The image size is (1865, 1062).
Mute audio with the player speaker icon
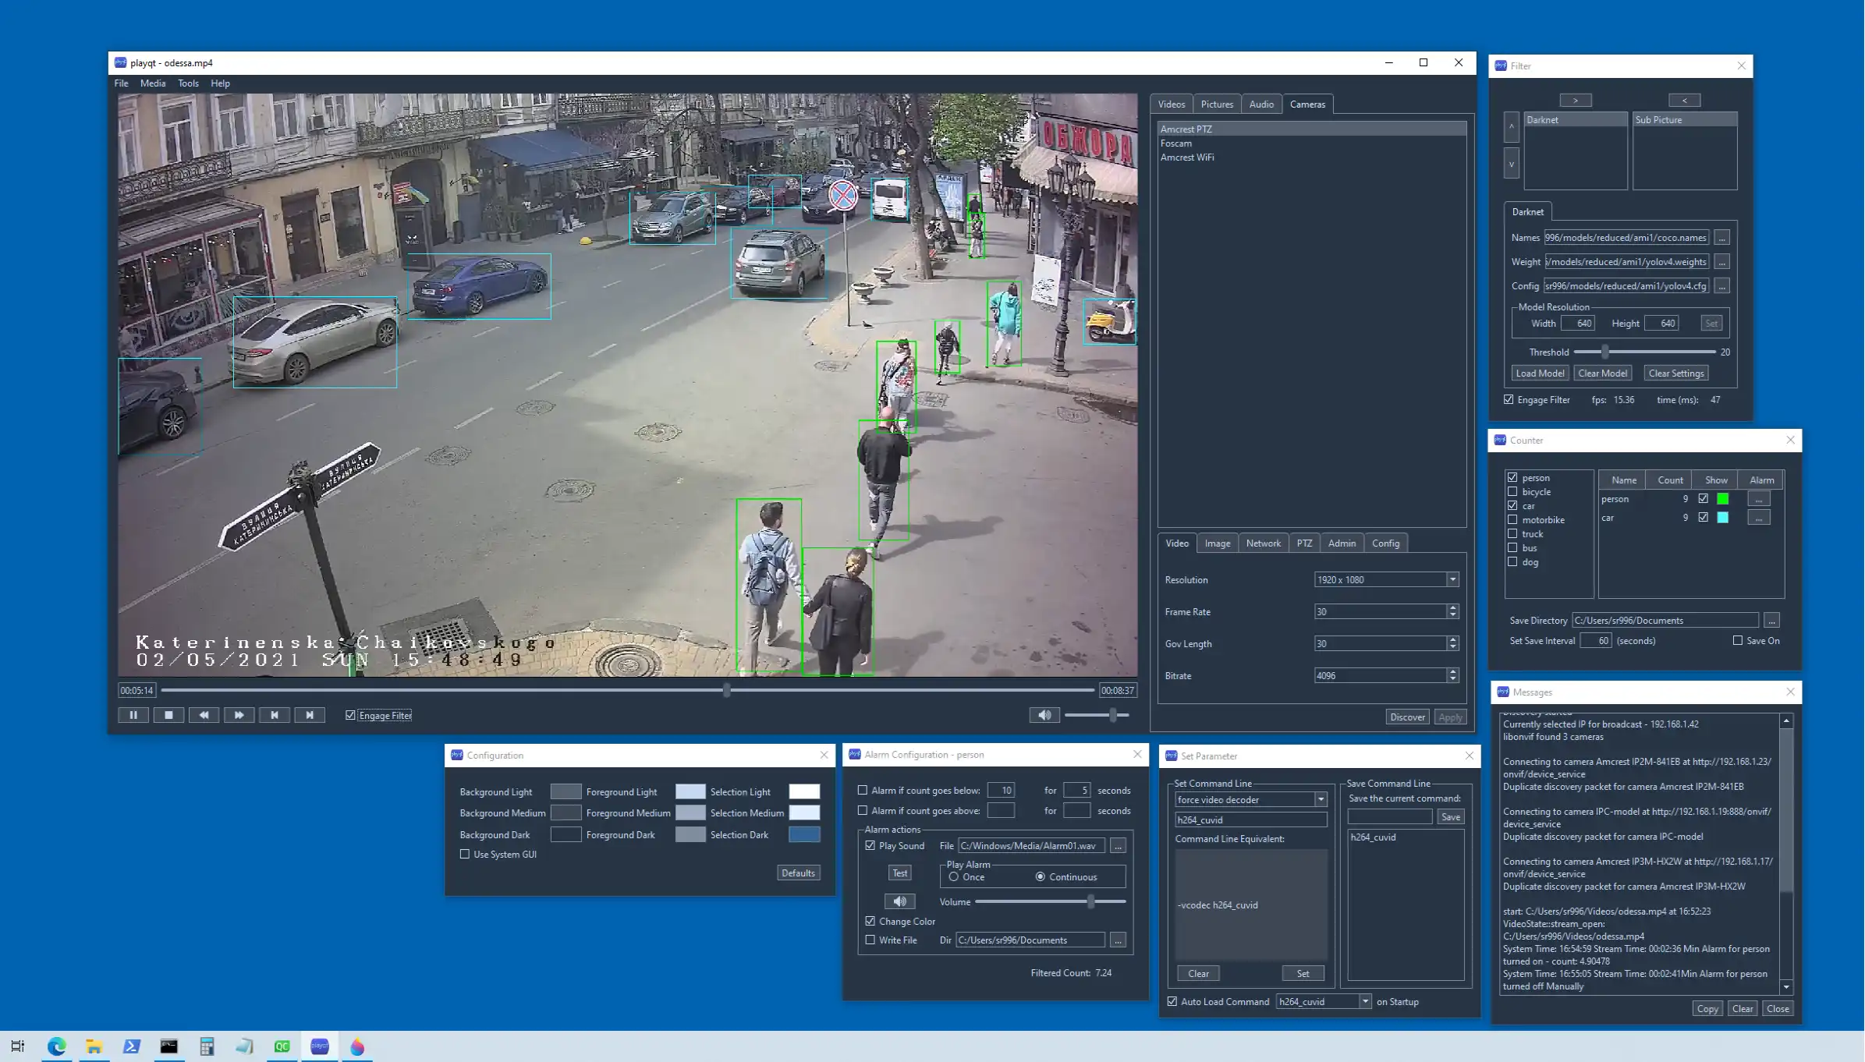(1044, 715)
